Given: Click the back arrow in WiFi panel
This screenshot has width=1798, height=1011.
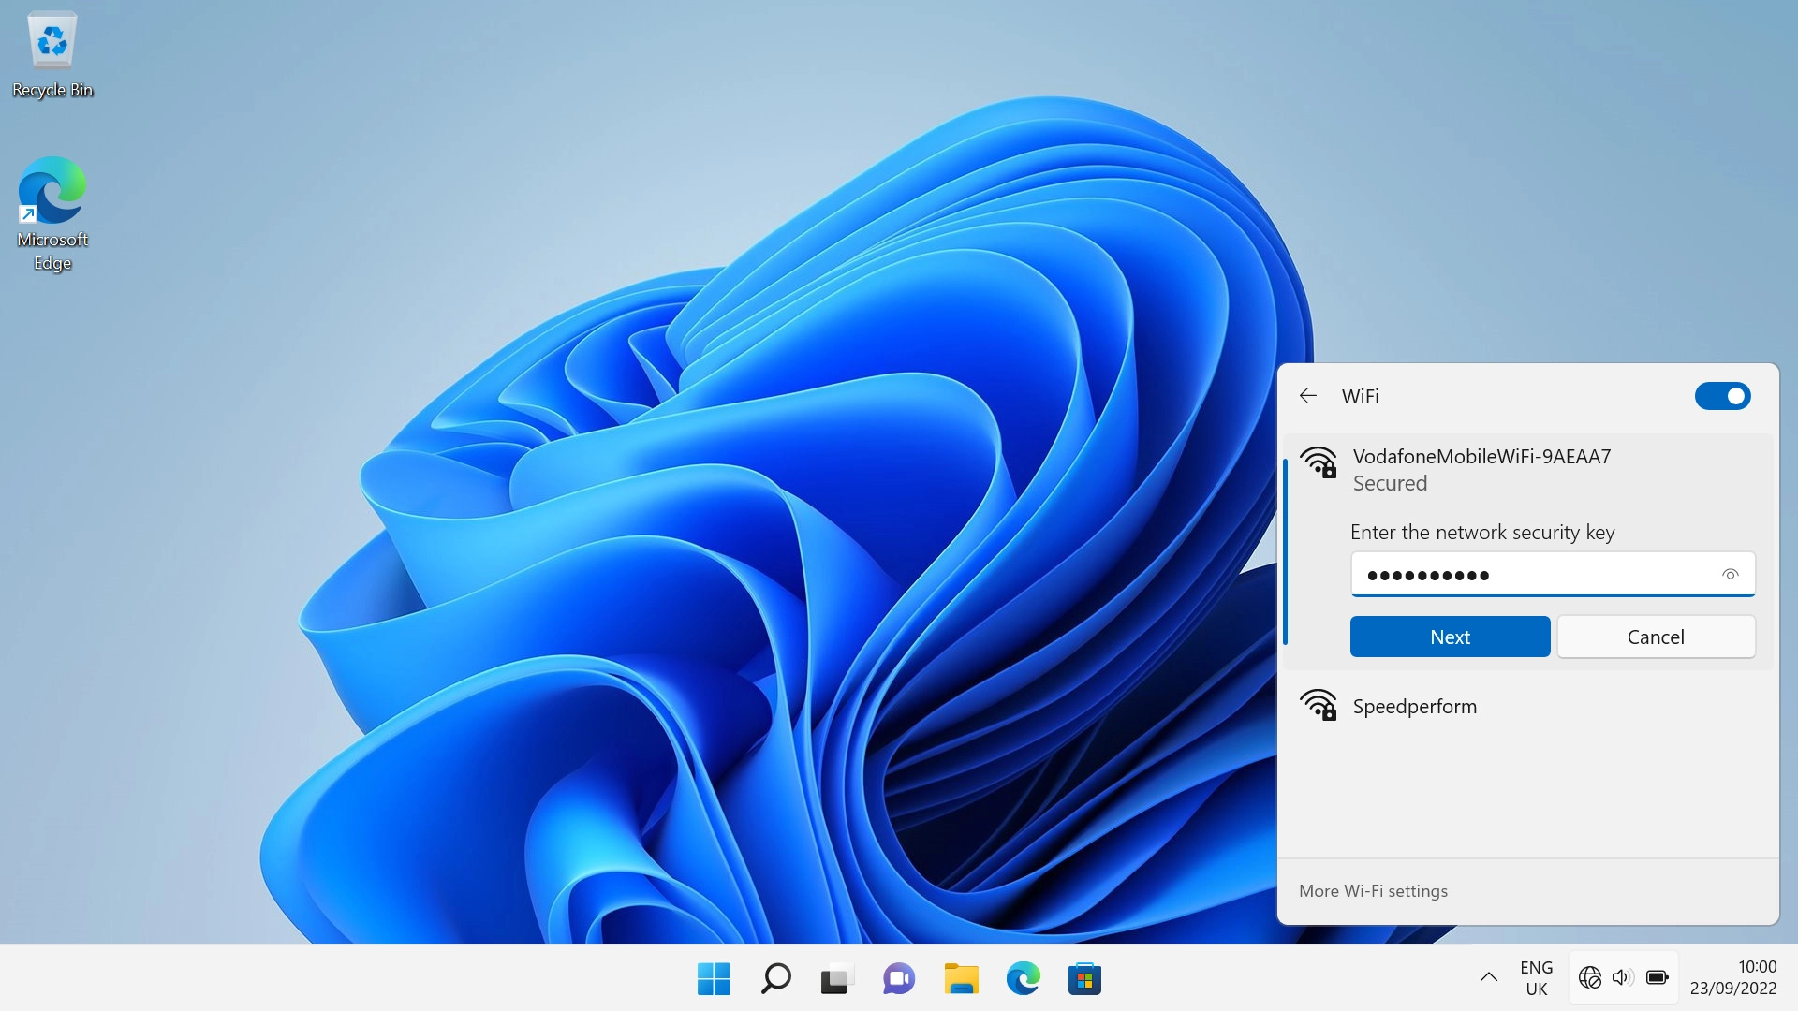Looking at the screenshot, I should 1308,396.
